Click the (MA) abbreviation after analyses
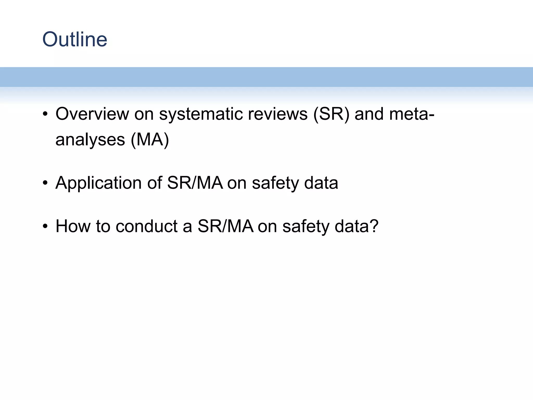 coord(150,140)
